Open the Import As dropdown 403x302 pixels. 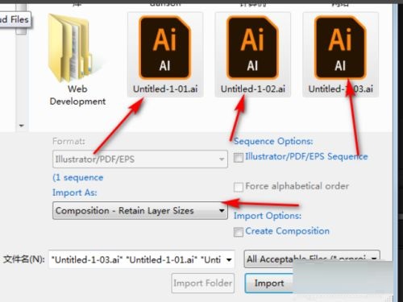[x=140, y=211]
